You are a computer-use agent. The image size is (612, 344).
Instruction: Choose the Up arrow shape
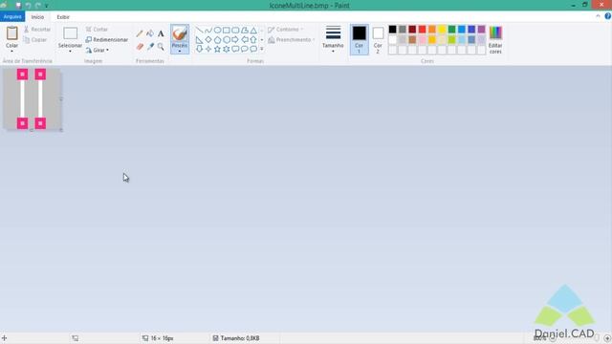(x=253, y=39)
